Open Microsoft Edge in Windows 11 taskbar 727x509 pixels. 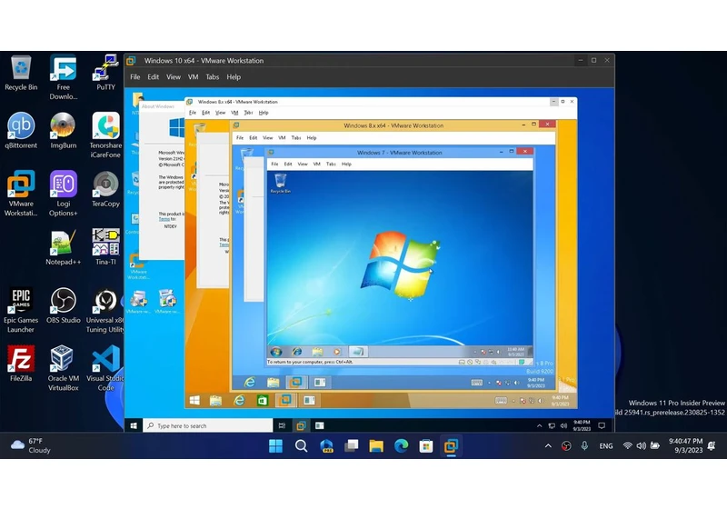click(401, 446)
